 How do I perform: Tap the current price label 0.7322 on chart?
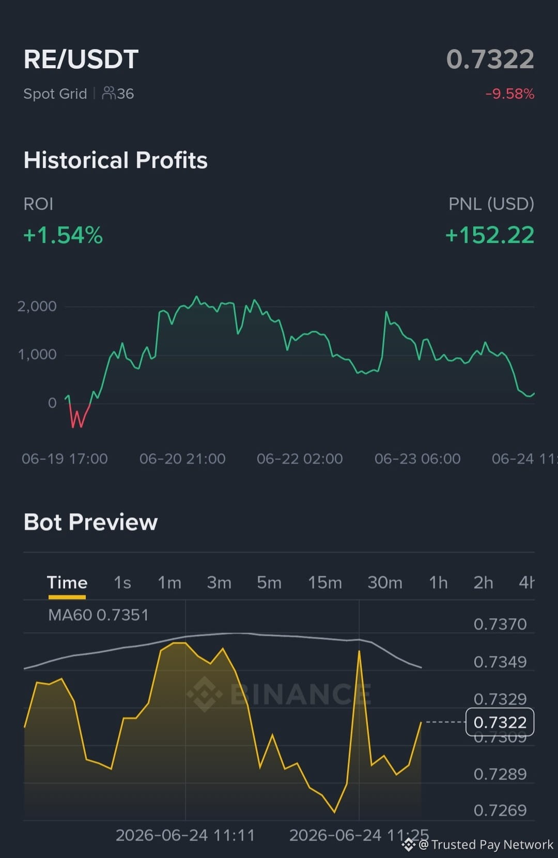[500, 722]
